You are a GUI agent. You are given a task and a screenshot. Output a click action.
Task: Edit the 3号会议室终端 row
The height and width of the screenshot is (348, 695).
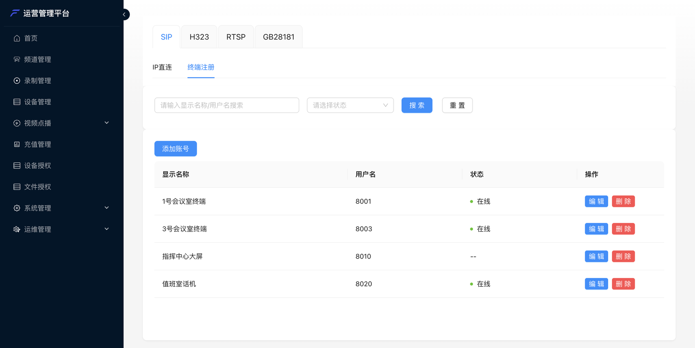pos(596,229)
